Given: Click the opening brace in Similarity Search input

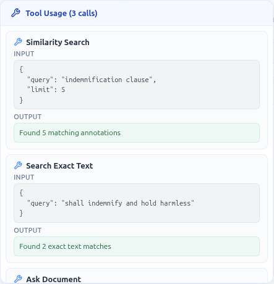Looking at the screenshot, I should click(21, 69).
